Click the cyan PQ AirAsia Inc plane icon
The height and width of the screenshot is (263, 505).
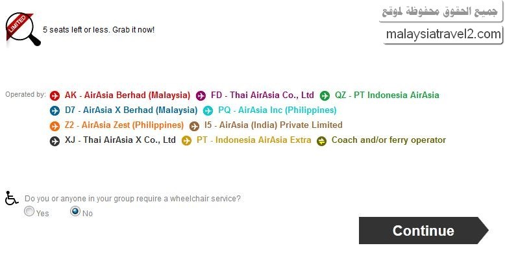click(x=208, y=110)
